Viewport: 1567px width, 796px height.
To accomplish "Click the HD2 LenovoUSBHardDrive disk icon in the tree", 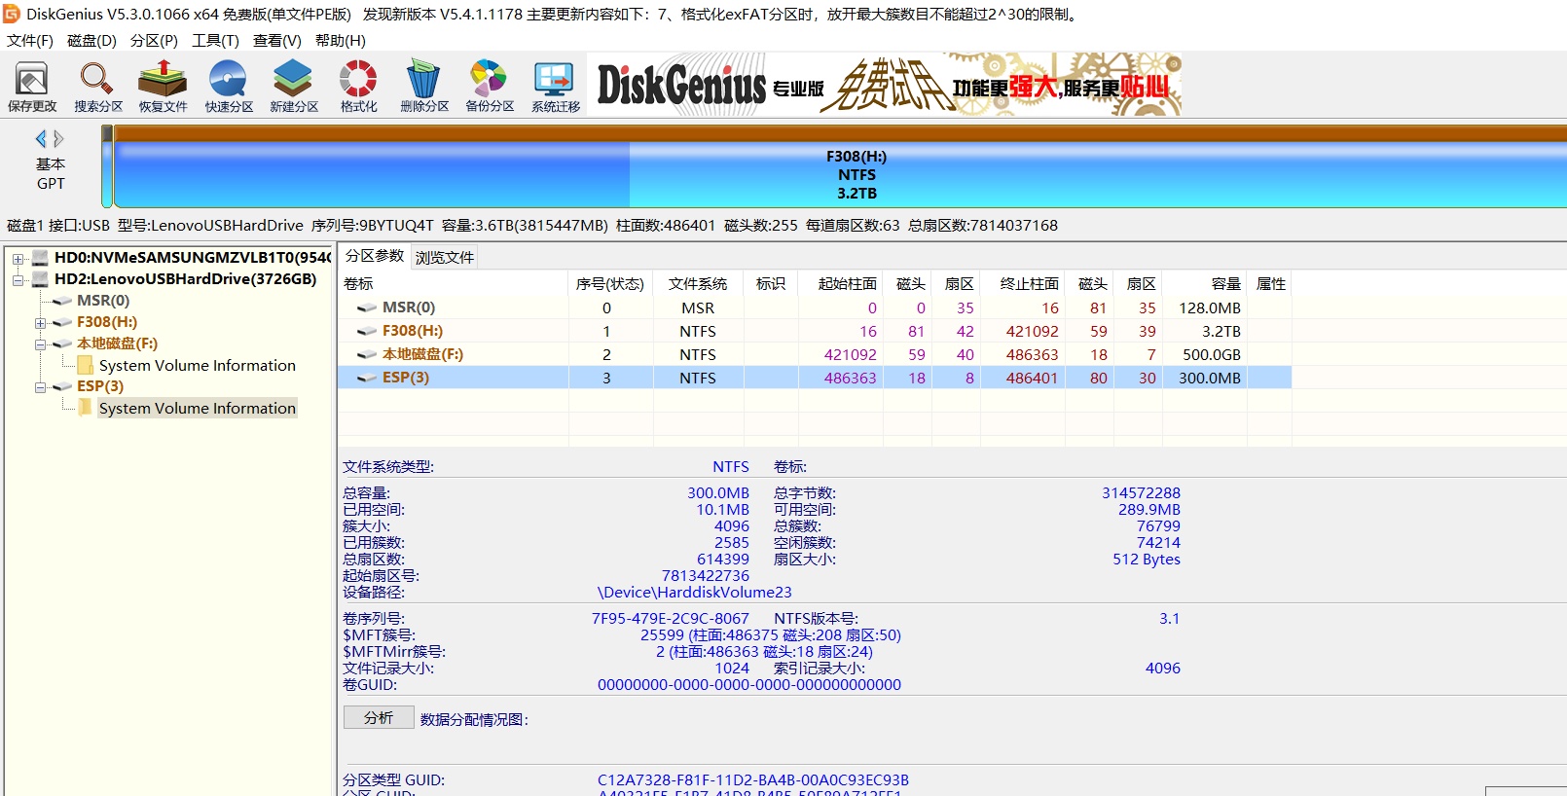I will pyautogui.click(x=40, y=279).
